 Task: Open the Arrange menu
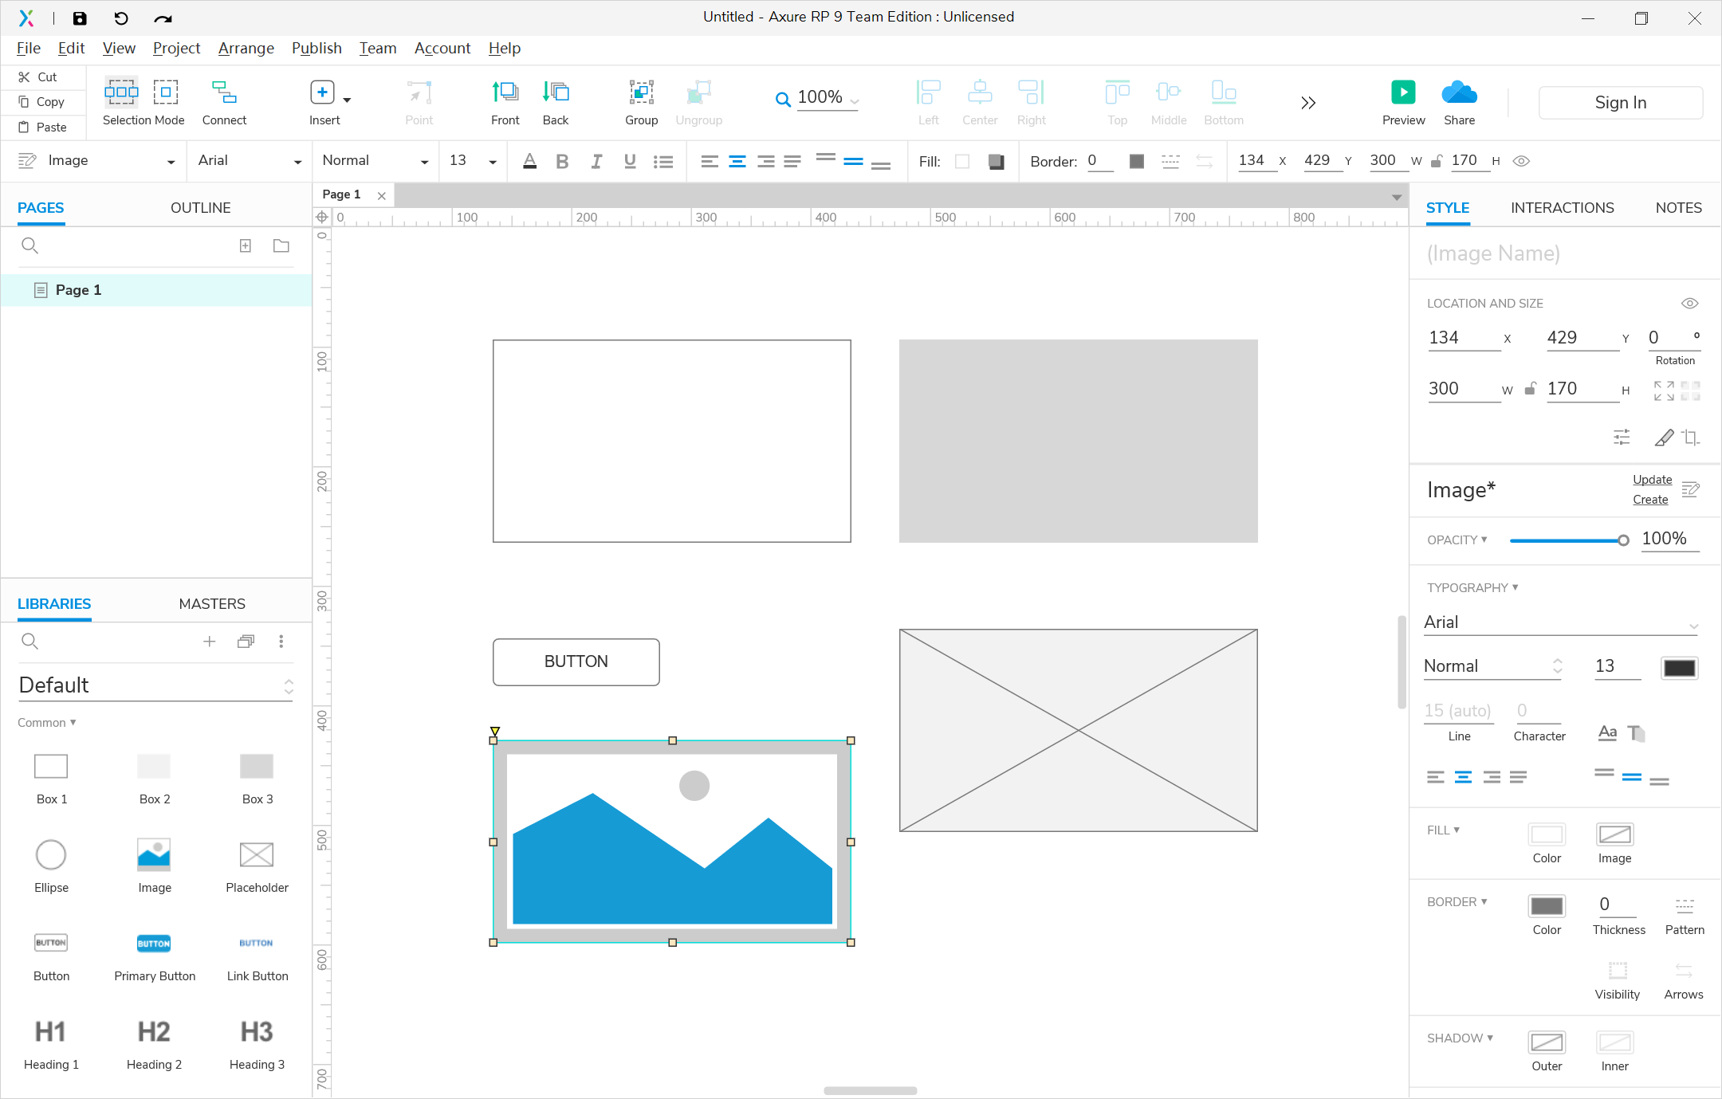(246, 48)
